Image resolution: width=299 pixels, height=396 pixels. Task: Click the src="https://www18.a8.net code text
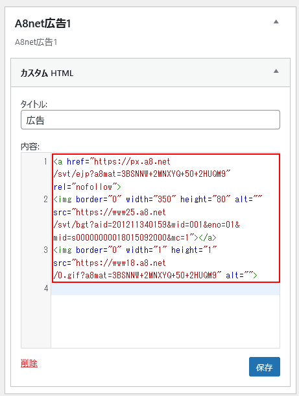point(110,263)
